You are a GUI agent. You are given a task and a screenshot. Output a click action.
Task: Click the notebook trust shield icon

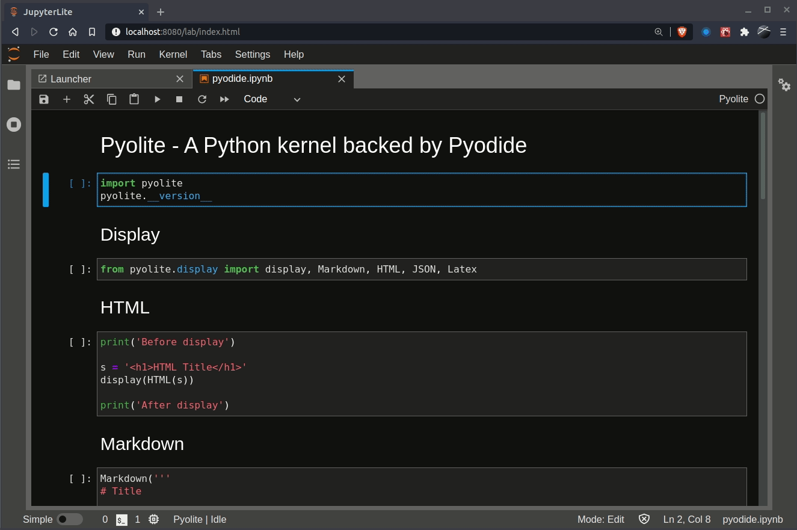click(644, 519)
